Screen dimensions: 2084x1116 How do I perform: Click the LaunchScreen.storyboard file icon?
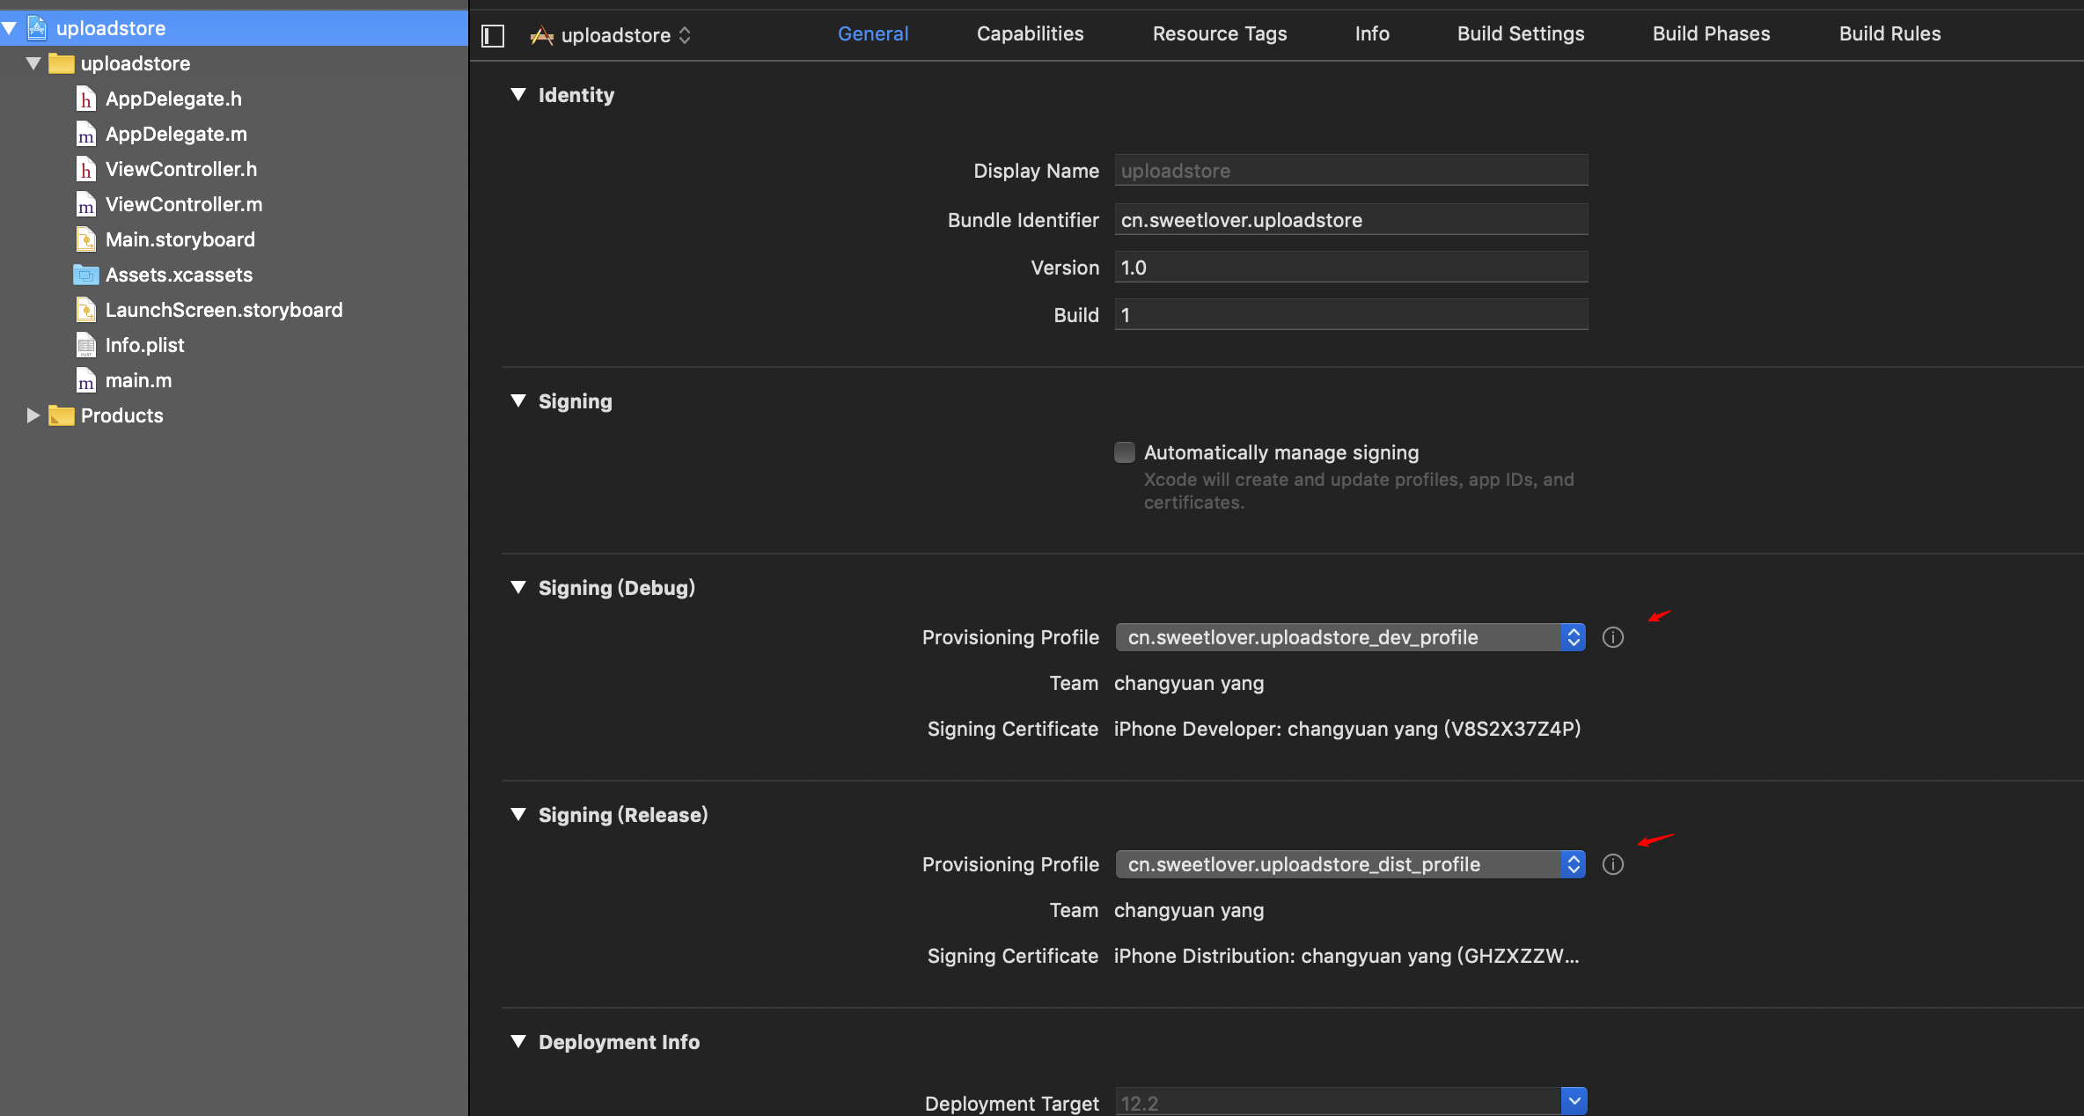pos(85,310)
